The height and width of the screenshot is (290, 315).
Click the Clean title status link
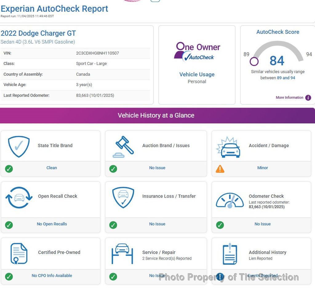[51, 168]
